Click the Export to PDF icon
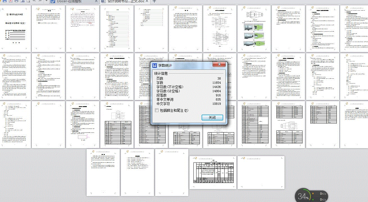368x202 pixels. [10, 1]
